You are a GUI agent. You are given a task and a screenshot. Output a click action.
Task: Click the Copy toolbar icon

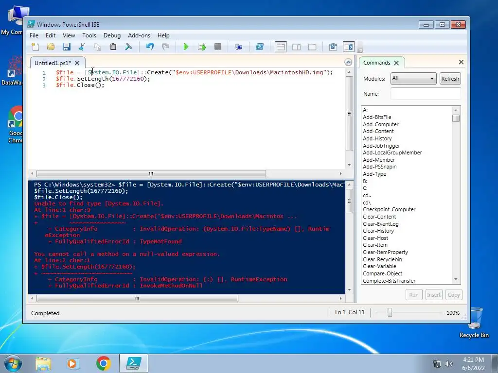point(97,47)
